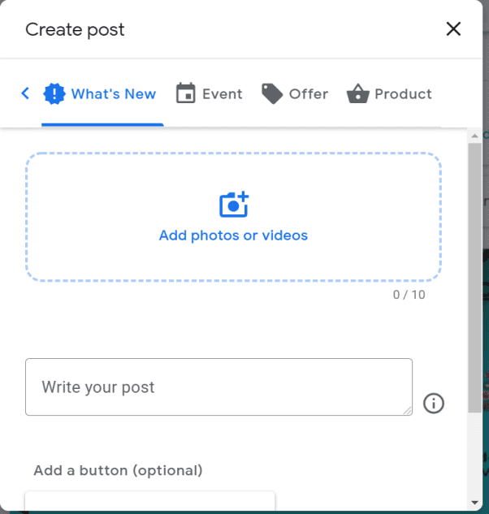Click the Offer price tag icon
This screenshot has height=514, width=489.
click(272, 93)
